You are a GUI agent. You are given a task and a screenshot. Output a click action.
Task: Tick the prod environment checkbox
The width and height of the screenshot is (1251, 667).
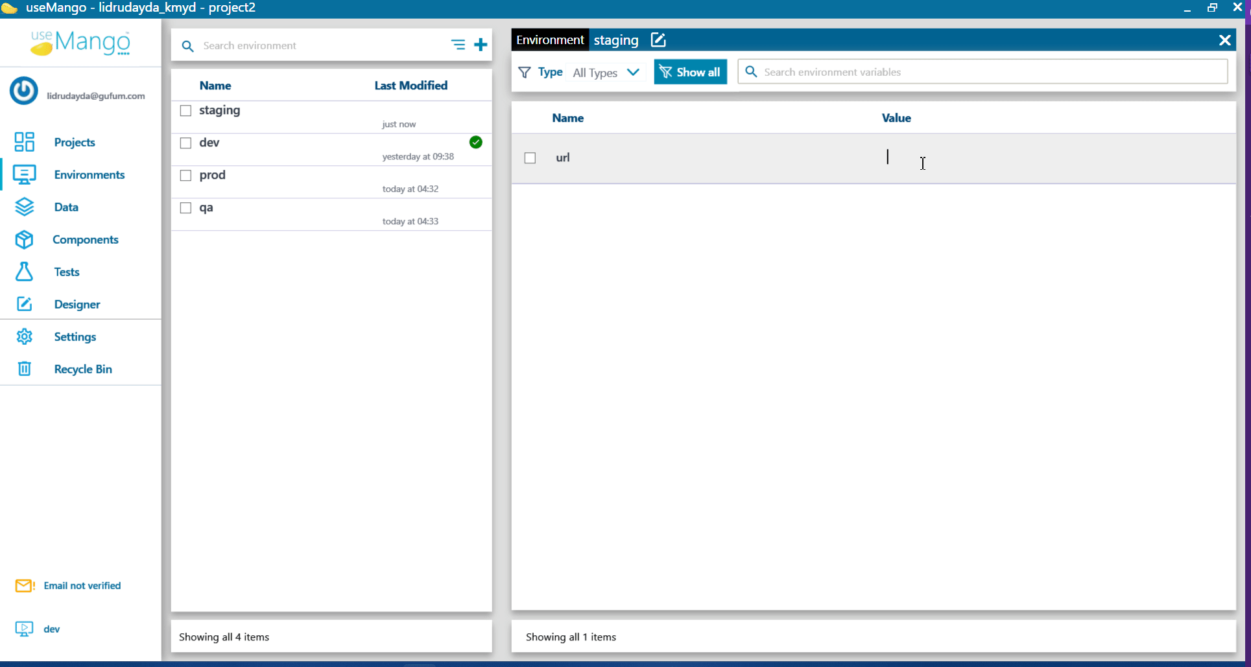185,176
